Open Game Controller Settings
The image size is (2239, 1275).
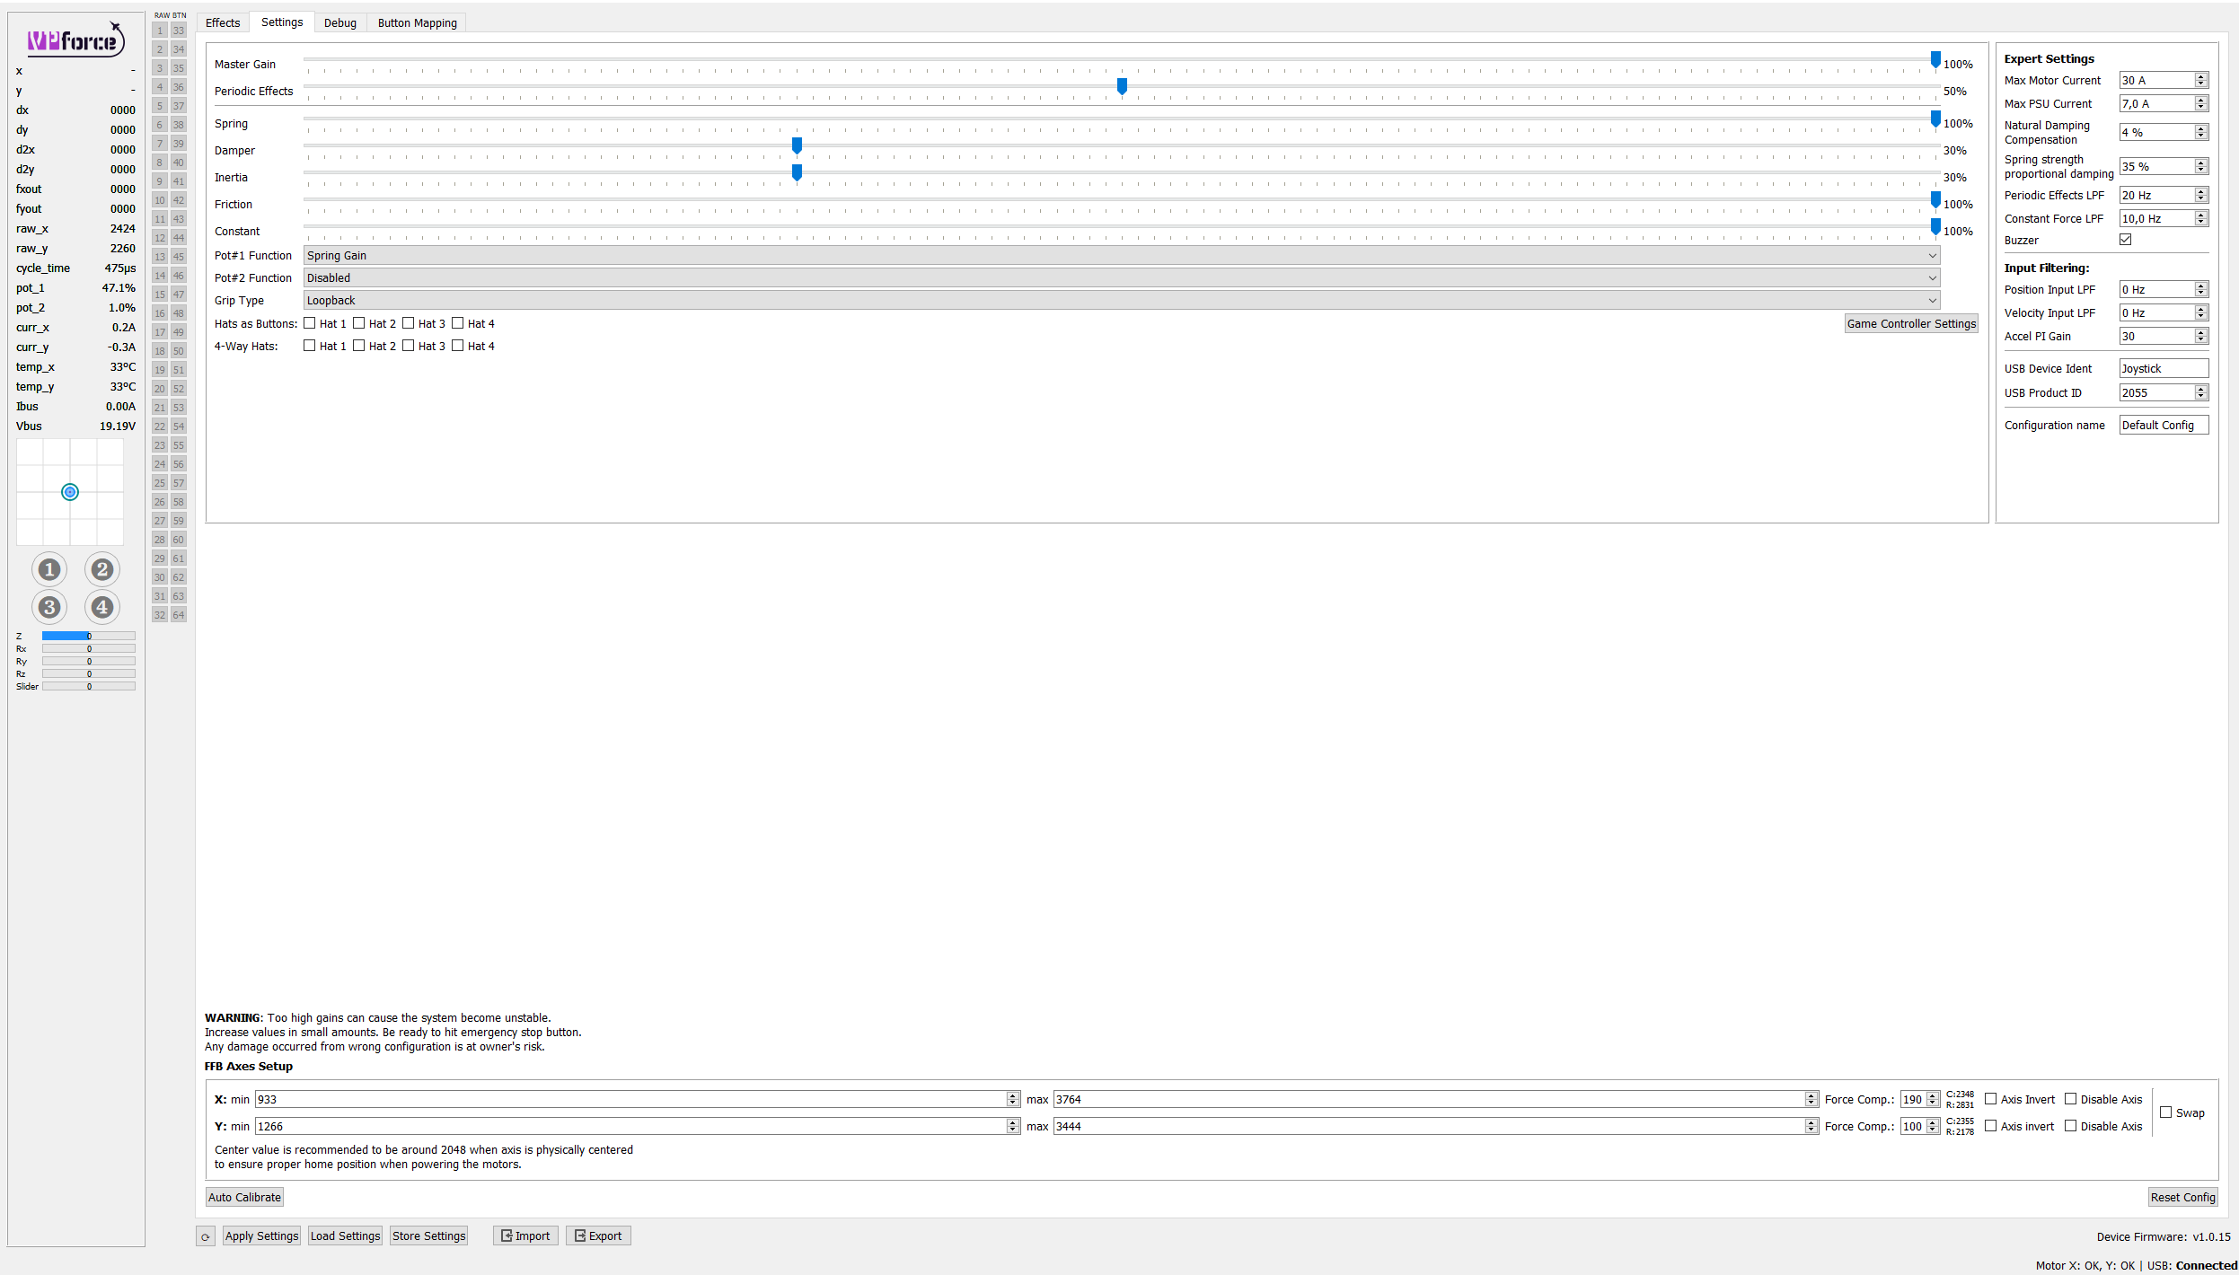(x=1910, y=323)
